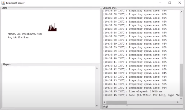The height and width of the screenshot is (110, 185).
Task: Minimize the Minecraft server window
Action: (x=160, y=3)
